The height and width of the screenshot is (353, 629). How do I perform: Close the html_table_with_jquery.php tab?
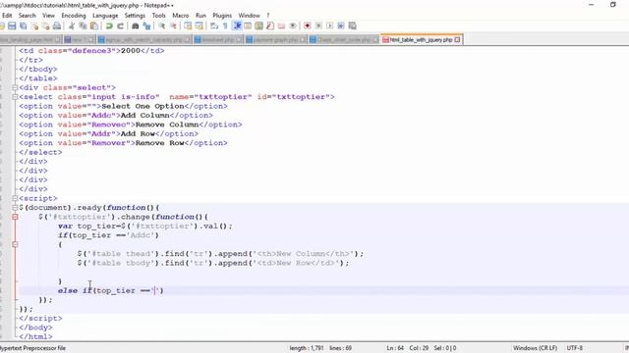(457, 39)
